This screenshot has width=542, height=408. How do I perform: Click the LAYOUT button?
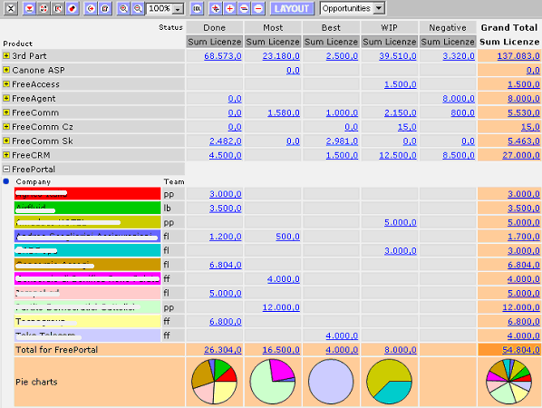pyautogui.click(x=292, y=8)
